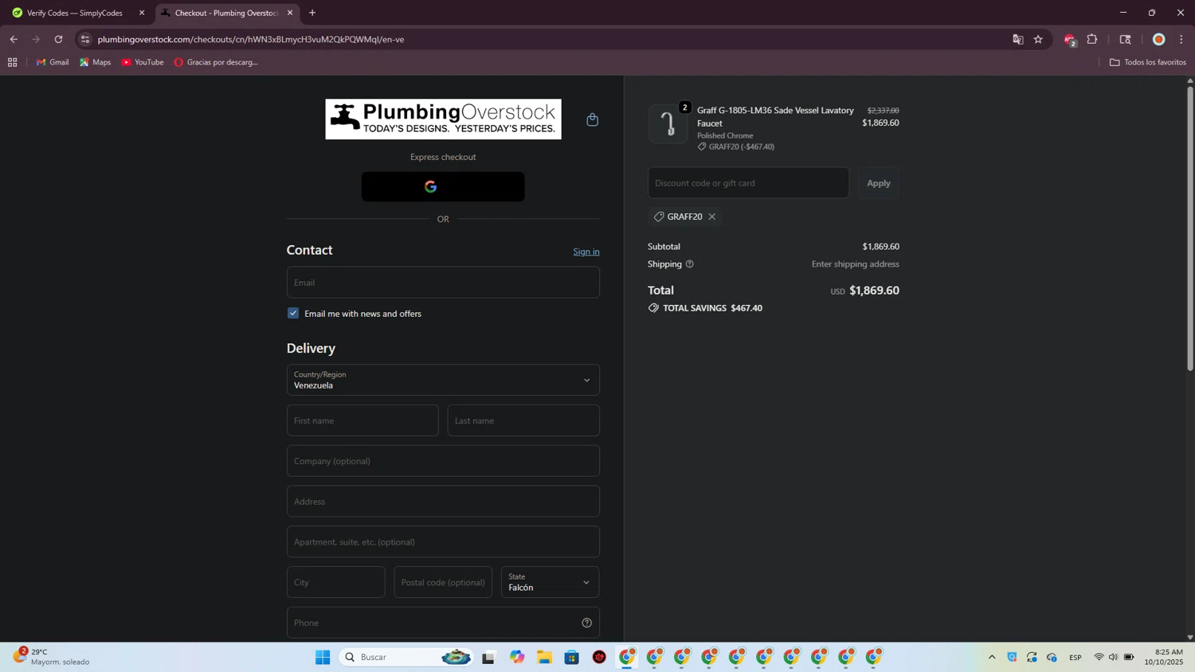Click the site information icon in address bar
The image size is (1195, 672).
click(85, 39)
